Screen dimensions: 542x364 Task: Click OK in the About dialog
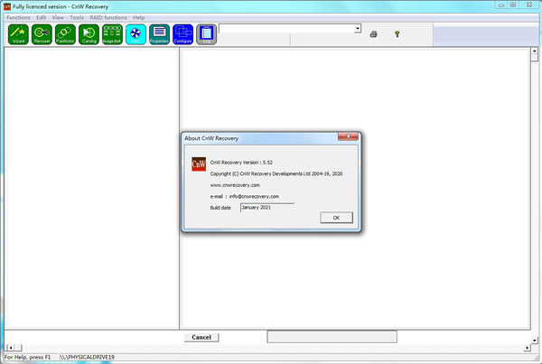tap(336, 218)
